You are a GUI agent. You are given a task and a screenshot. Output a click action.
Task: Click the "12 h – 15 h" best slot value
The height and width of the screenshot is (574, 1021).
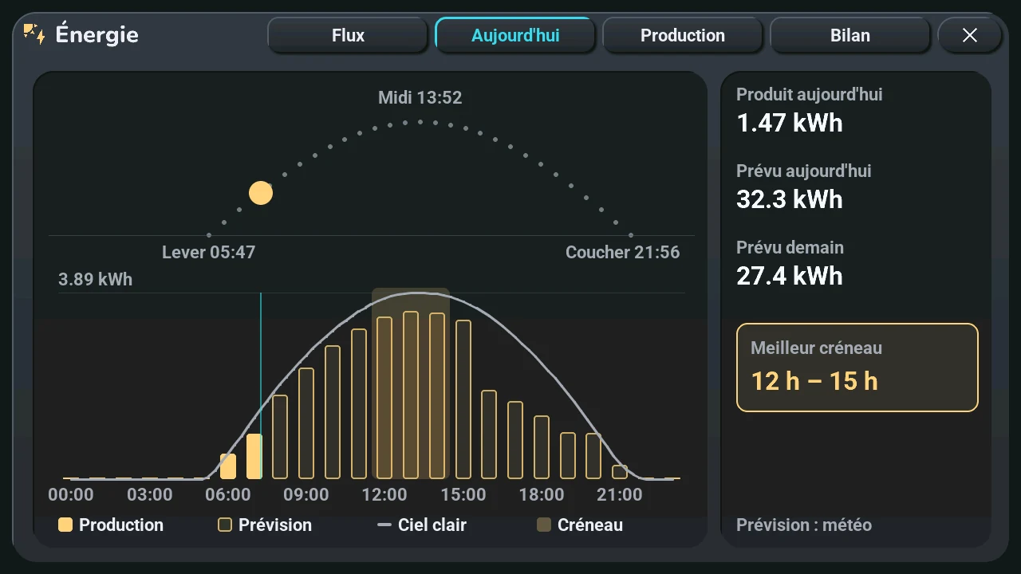(x=814, y=381)
